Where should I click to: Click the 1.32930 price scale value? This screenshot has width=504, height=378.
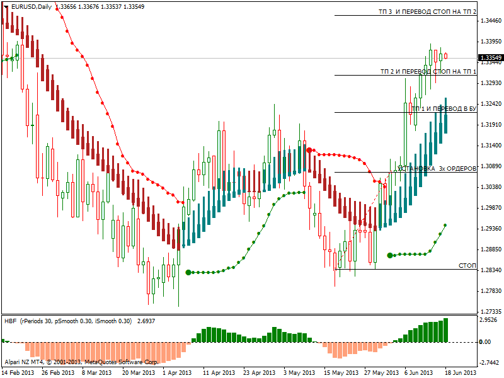491,83
